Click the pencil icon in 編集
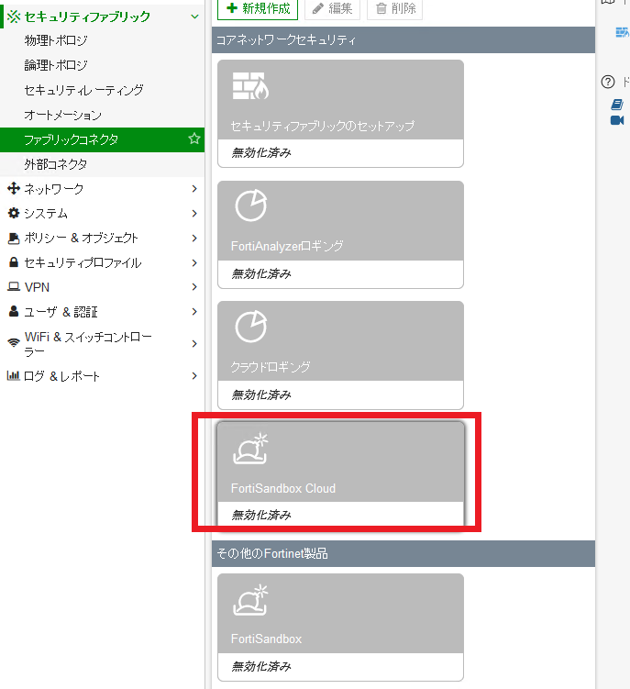Screen dimensions: 630x689 pyautogui.click(x=317, y=8)
